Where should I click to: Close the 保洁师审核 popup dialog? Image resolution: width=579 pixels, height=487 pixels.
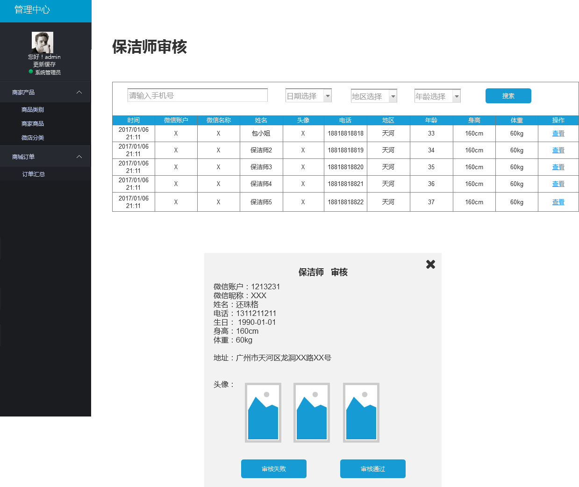[430, 265]
